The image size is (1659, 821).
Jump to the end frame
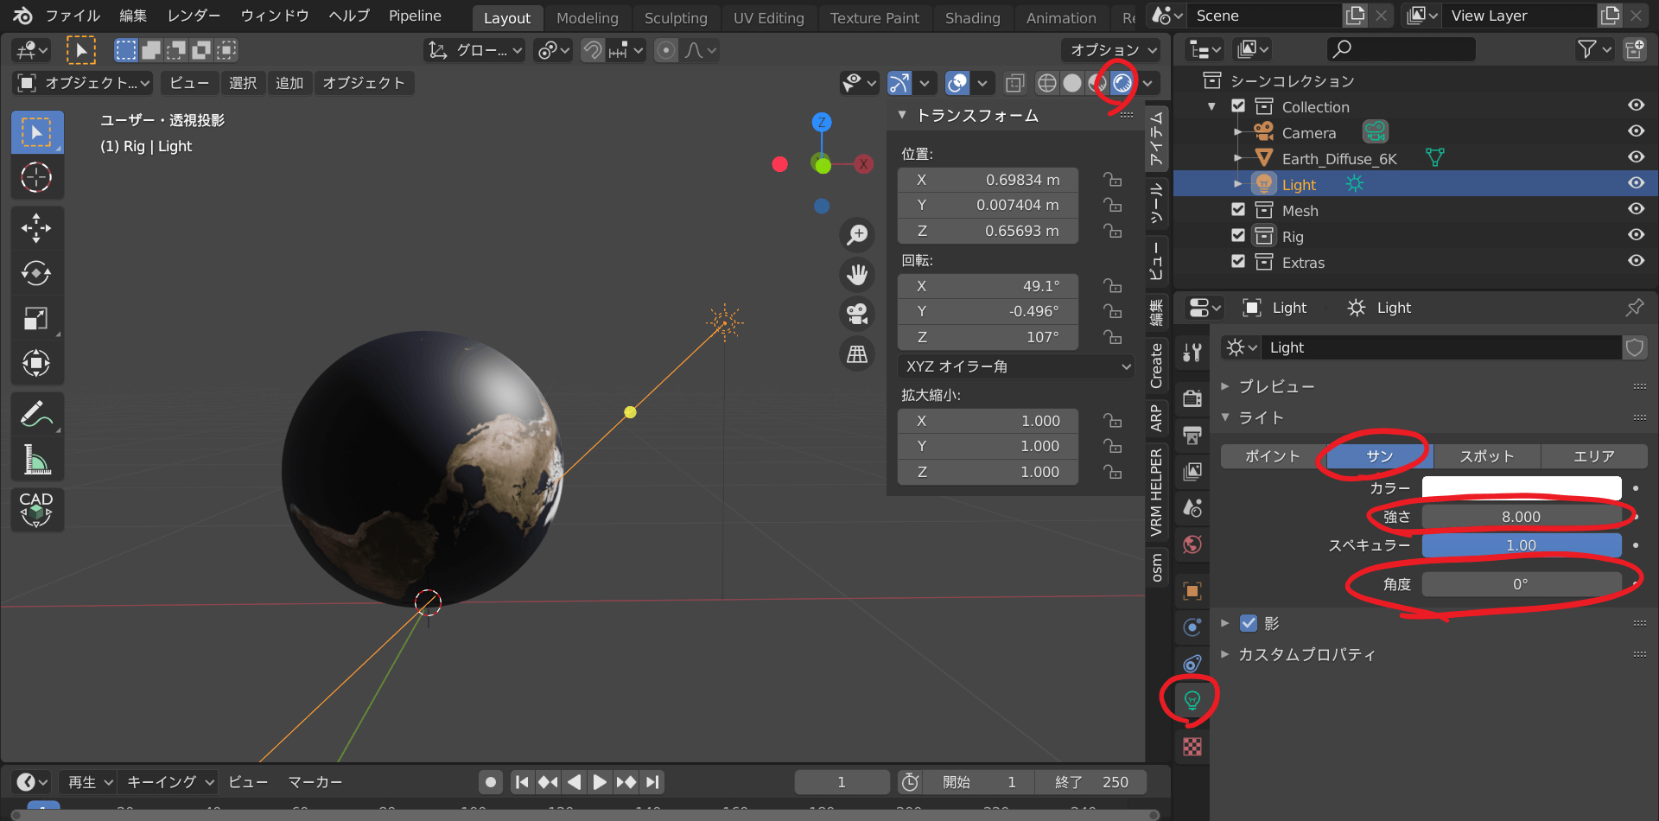coord(653,782)
